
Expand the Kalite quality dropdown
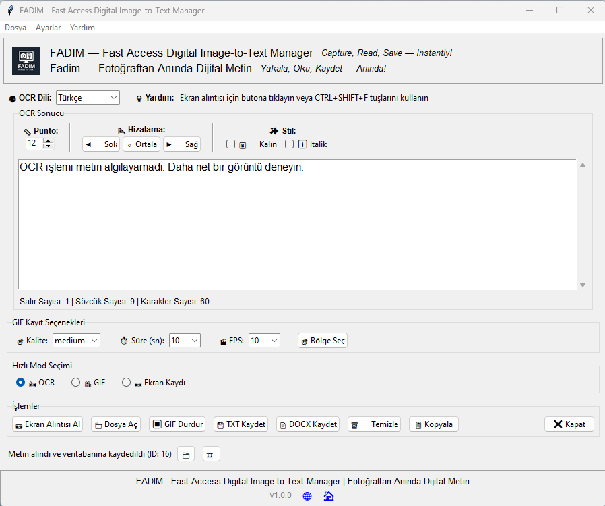(x=76, y=341)
